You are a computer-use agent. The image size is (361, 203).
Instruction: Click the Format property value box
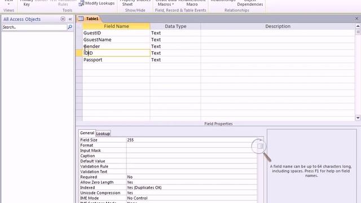(x=191, y=145)
